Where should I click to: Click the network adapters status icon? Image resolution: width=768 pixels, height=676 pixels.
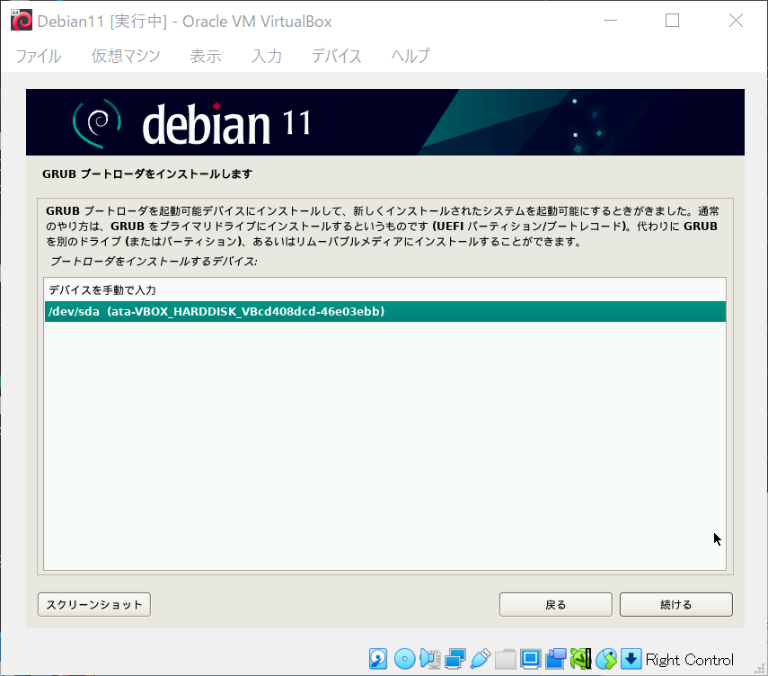[455, 659]
